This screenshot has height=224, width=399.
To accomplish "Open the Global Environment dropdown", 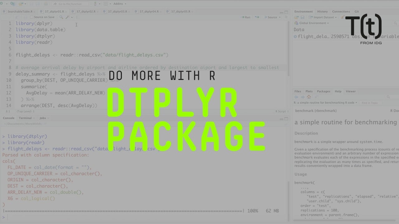I will (x=312, y=23).
